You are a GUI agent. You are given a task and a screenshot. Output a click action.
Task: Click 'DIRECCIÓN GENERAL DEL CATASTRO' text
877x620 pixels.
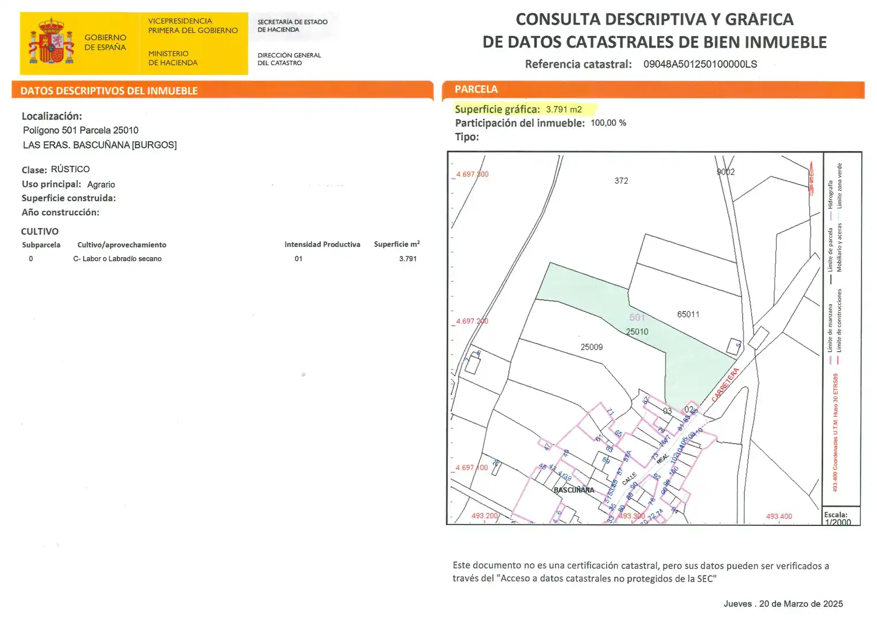[289, 59]
